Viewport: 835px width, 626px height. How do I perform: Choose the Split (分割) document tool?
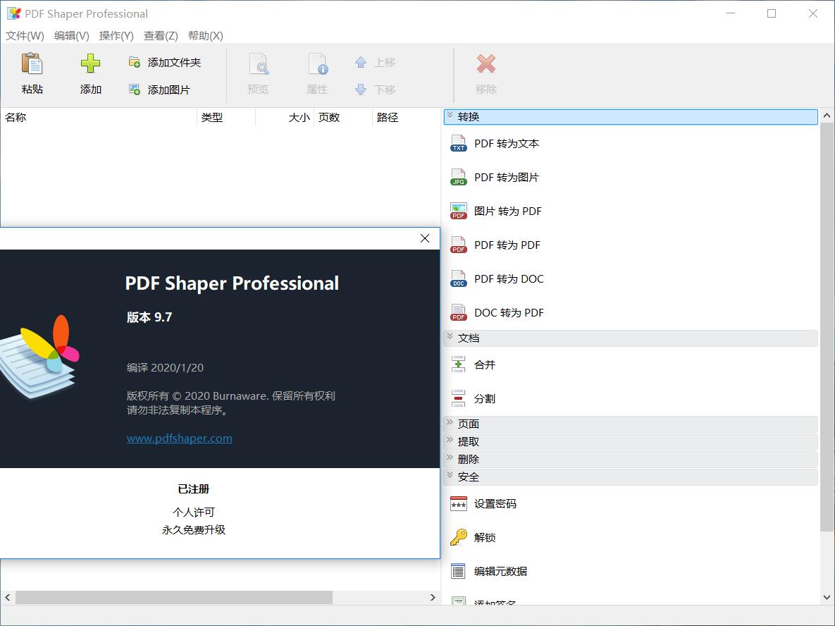click(x=484, y=399)
